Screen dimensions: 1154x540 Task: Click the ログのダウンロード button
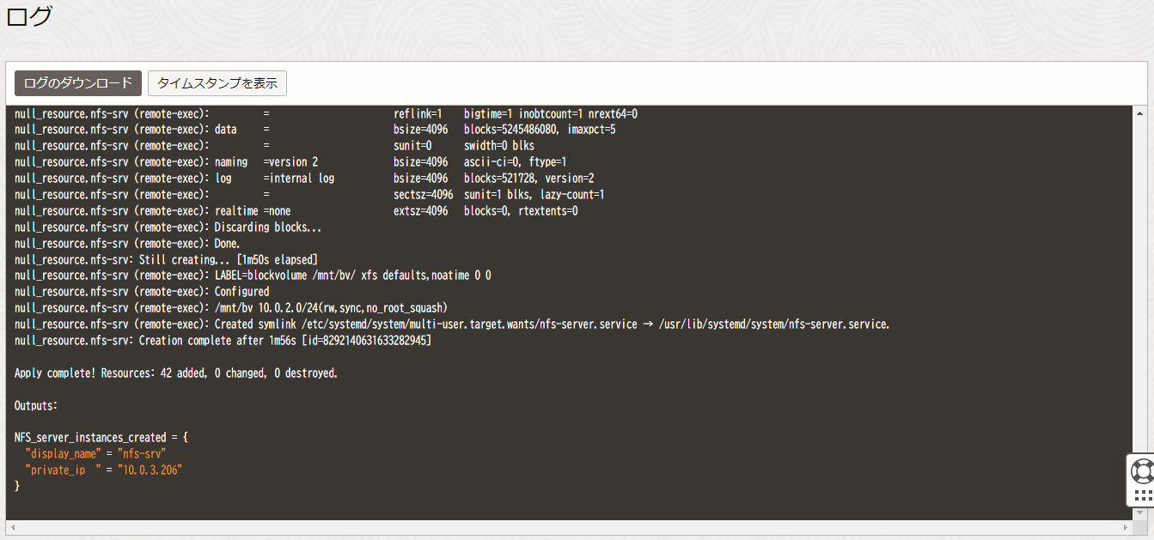coord(78,83)
